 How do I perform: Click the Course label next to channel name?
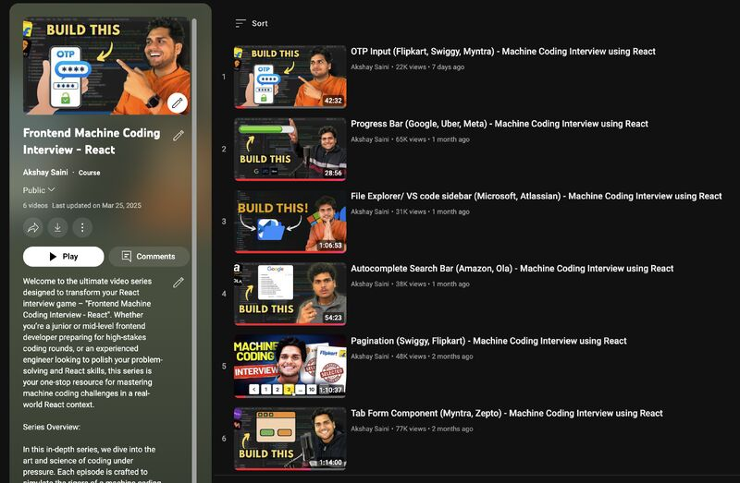[x=89, y=173]
